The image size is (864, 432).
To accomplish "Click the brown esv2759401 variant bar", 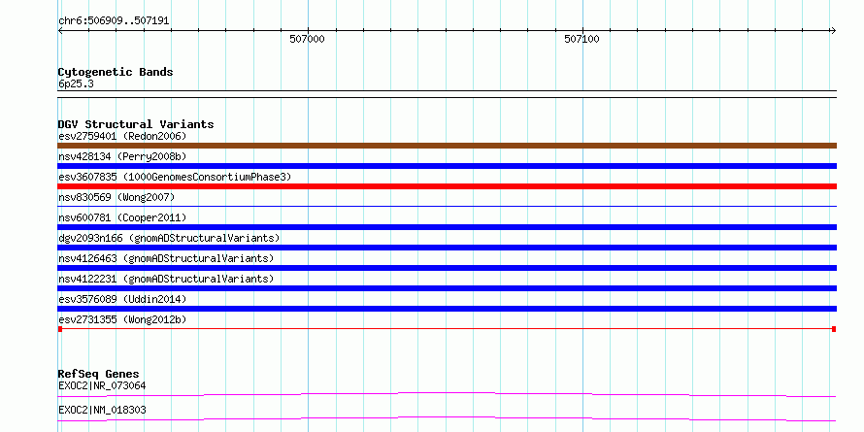I will pos(447,146).
